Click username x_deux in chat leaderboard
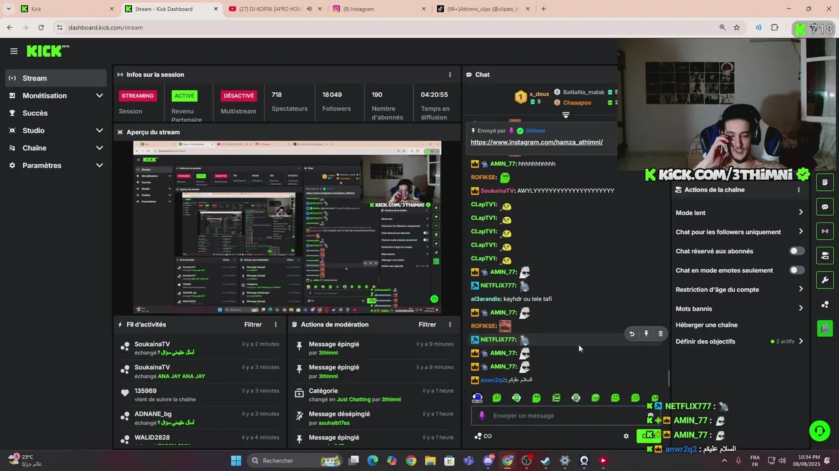 click(539, 94)
